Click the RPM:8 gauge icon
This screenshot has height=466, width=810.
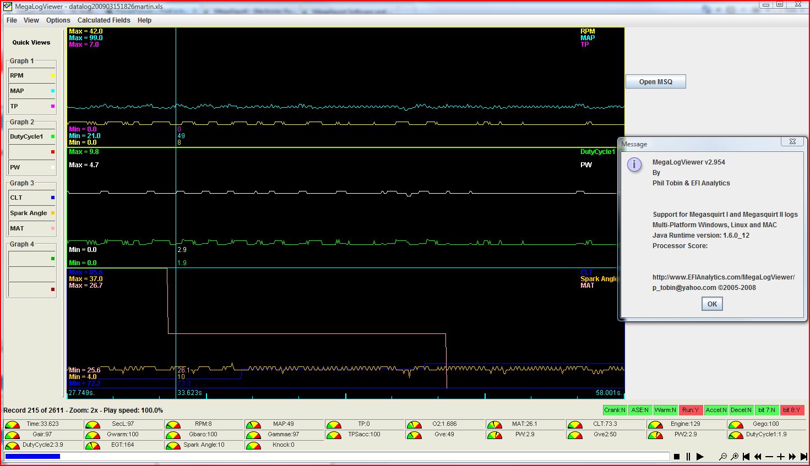[x=173, y=424]
